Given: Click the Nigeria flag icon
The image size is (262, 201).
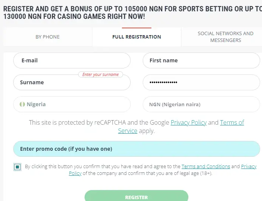Looking at the screenshot, I should click(x=22, y=104).
